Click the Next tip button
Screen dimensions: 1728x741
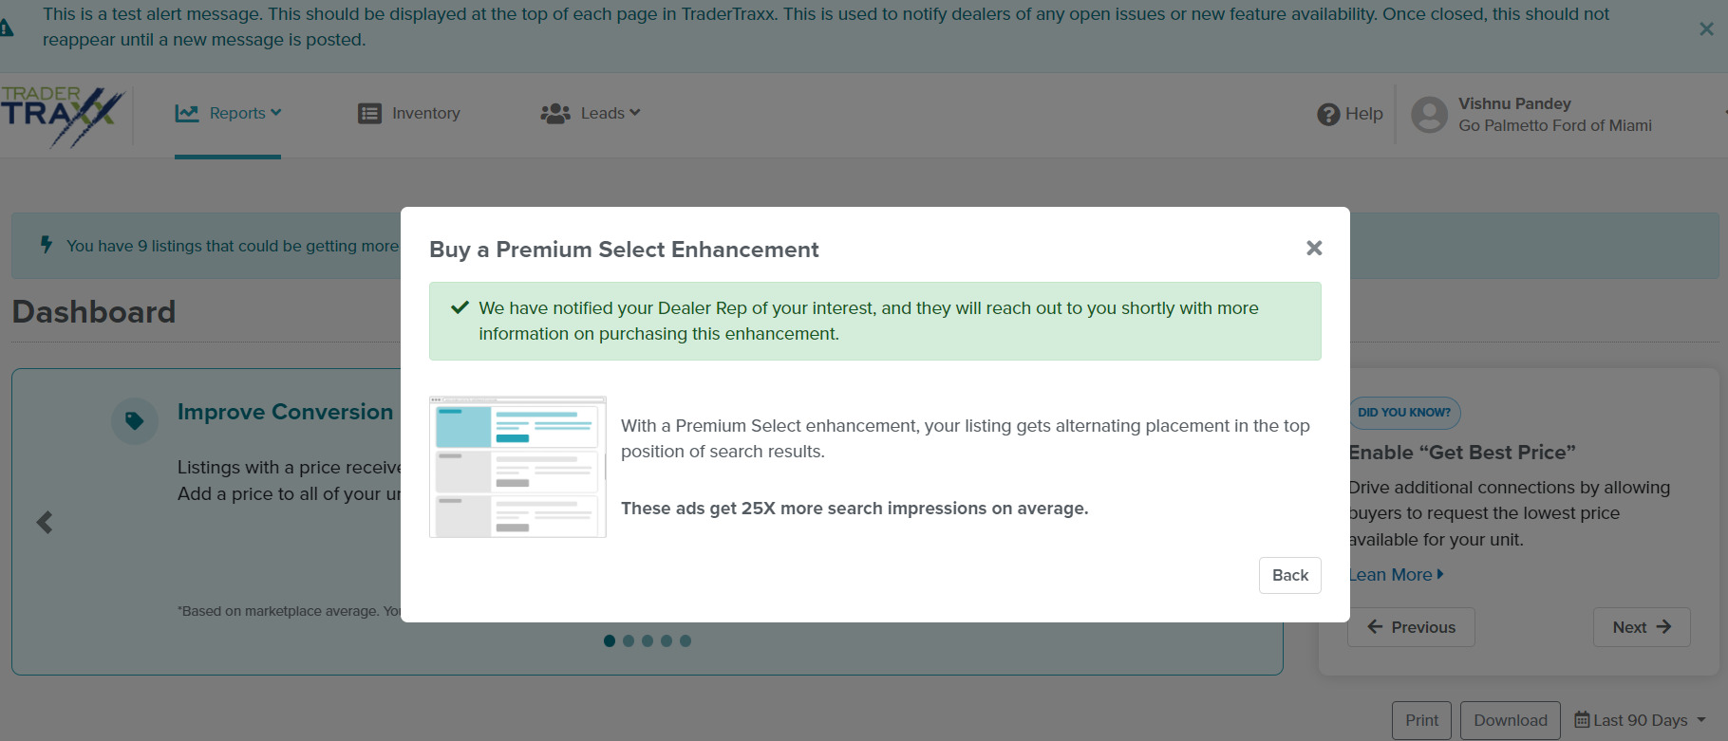(1642, 627)
